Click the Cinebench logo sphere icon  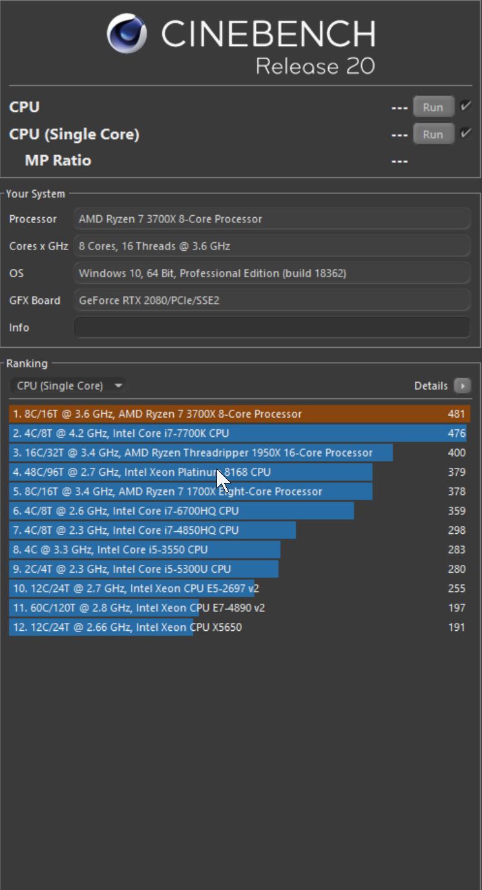coord(127,33)
